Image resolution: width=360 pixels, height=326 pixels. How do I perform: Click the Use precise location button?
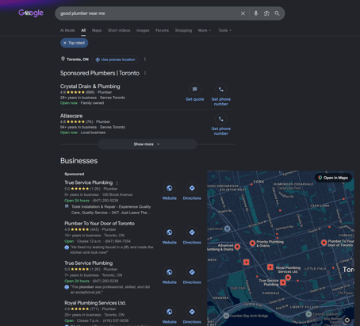point(115,59)
